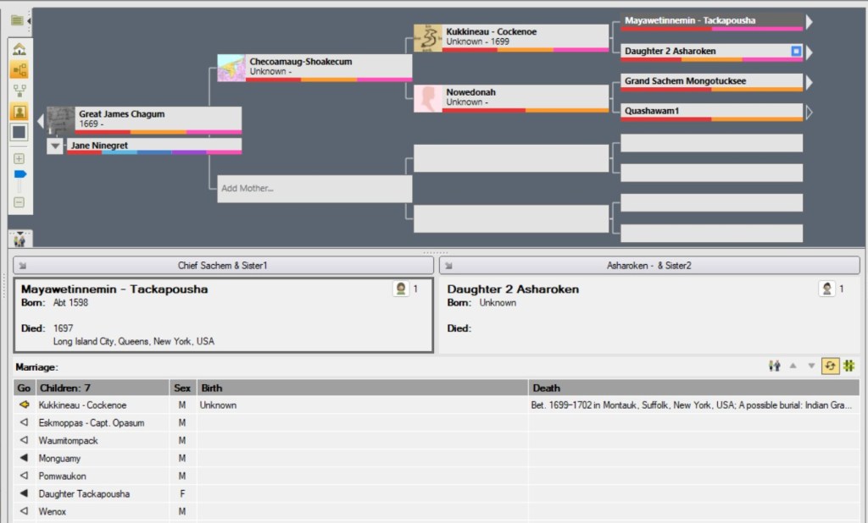Click media portrait icon for Daughter 2 Asharoken
Image resolution: width=868 pixels, height=523 pixels.
point(827,289)
